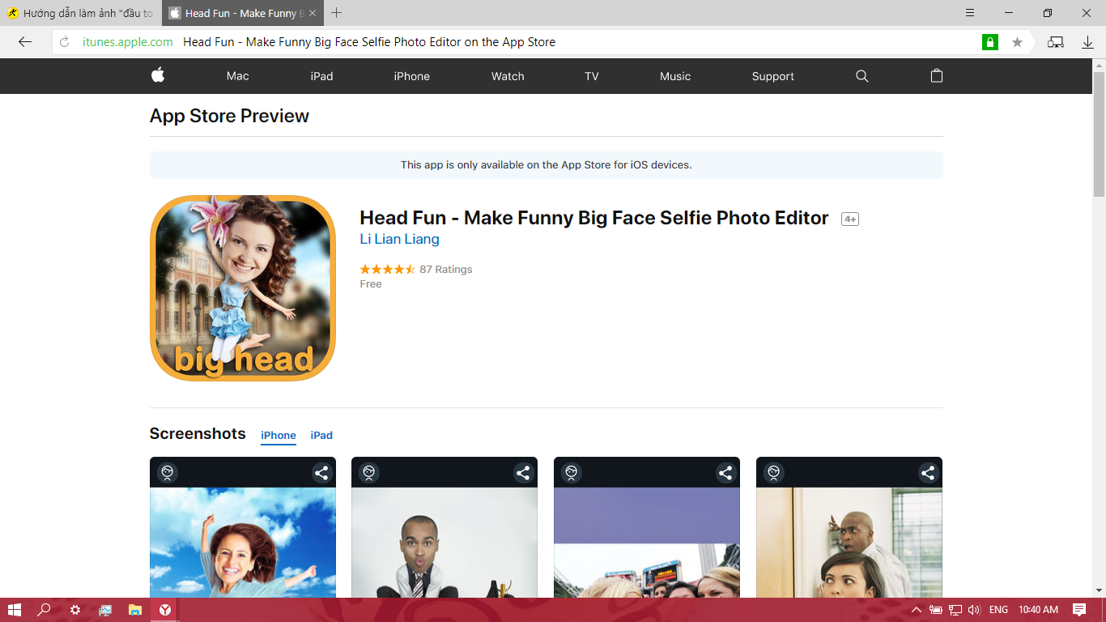
Task: Click the 10:40 AM taskbar clock
Action: tap(1038, 610)
